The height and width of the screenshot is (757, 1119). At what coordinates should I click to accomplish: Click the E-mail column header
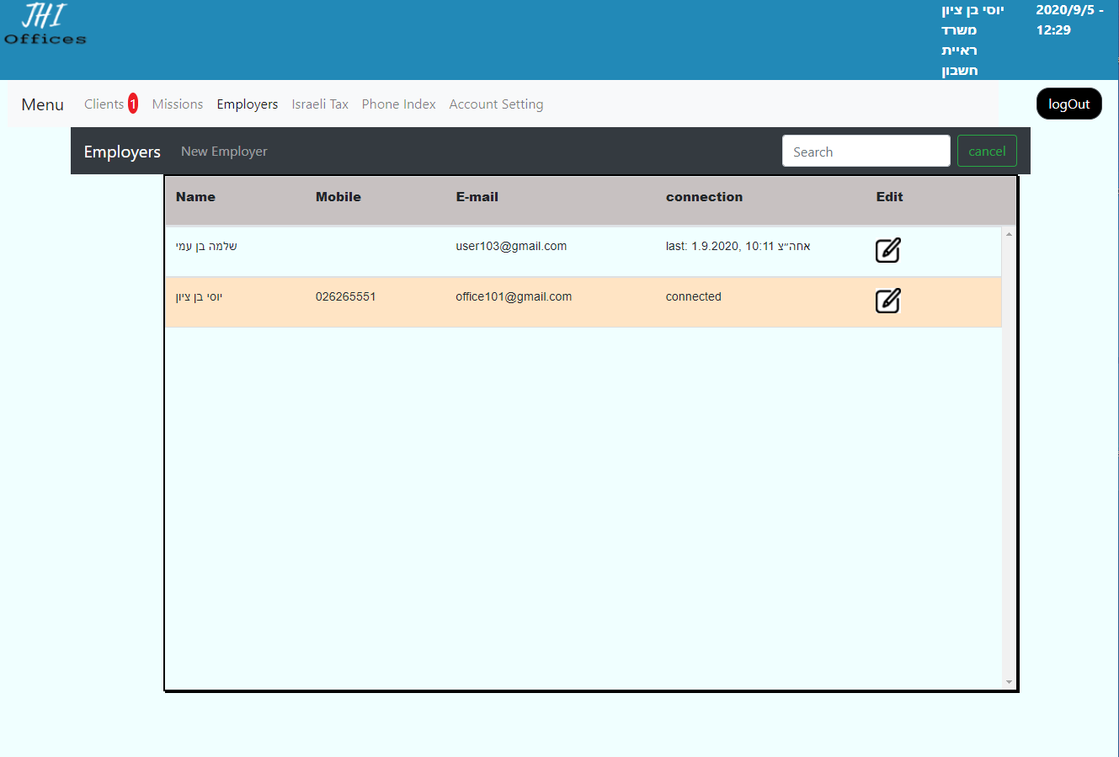point(477,197)
